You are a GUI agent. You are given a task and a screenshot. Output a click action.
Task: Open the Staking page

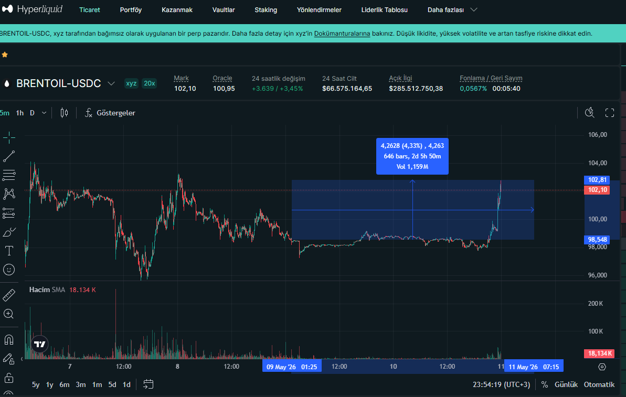click(x=266, y=9)
